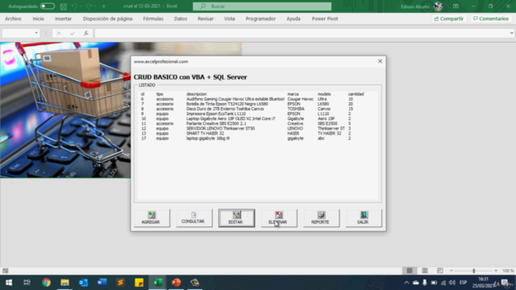The image size is (516, 290).
Task: Click the zoom out minus button
Action: tap(451, 271)
